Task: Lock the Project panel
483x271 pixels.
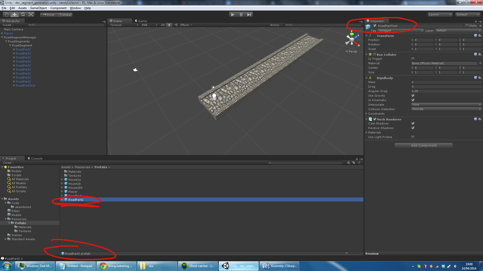Action: click(357, 159)
